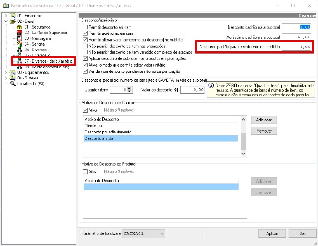Click the Sangria icon
The width and height of the screenshot is (318, 246).
(x=20, y=44)
